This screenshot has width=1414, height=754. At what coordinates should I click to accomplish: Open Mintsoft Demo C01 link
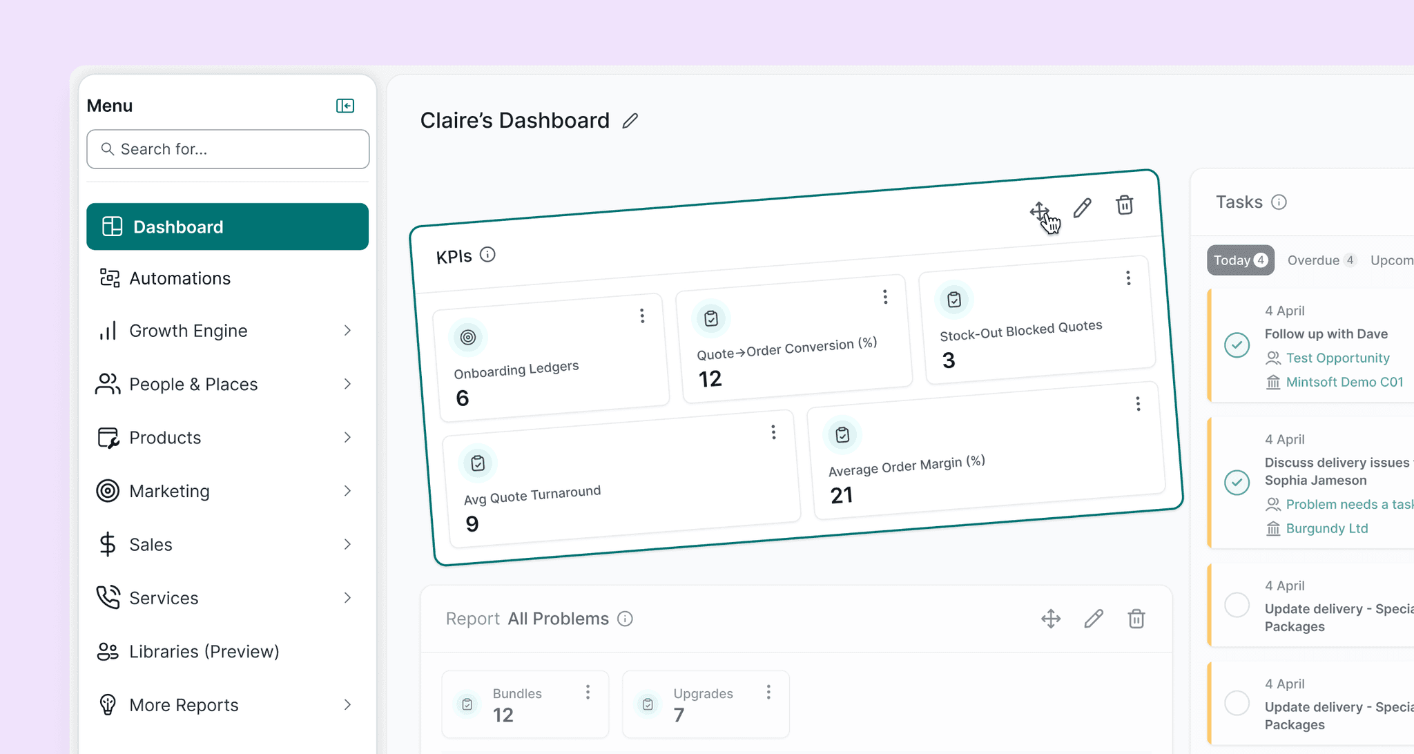click(1344, 383)
